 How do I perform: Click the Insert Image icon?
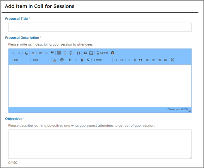85,53
